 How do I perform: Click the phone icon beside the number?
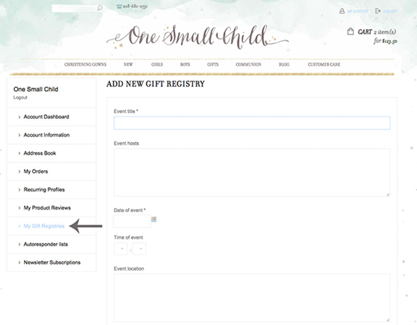[119, 6]
